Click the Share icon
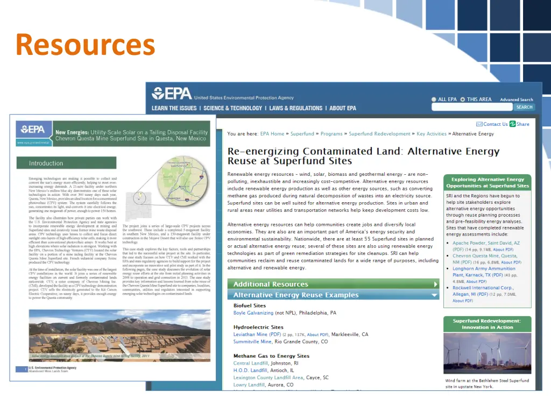This screenshot has height=413, width=551. (513, 124)
